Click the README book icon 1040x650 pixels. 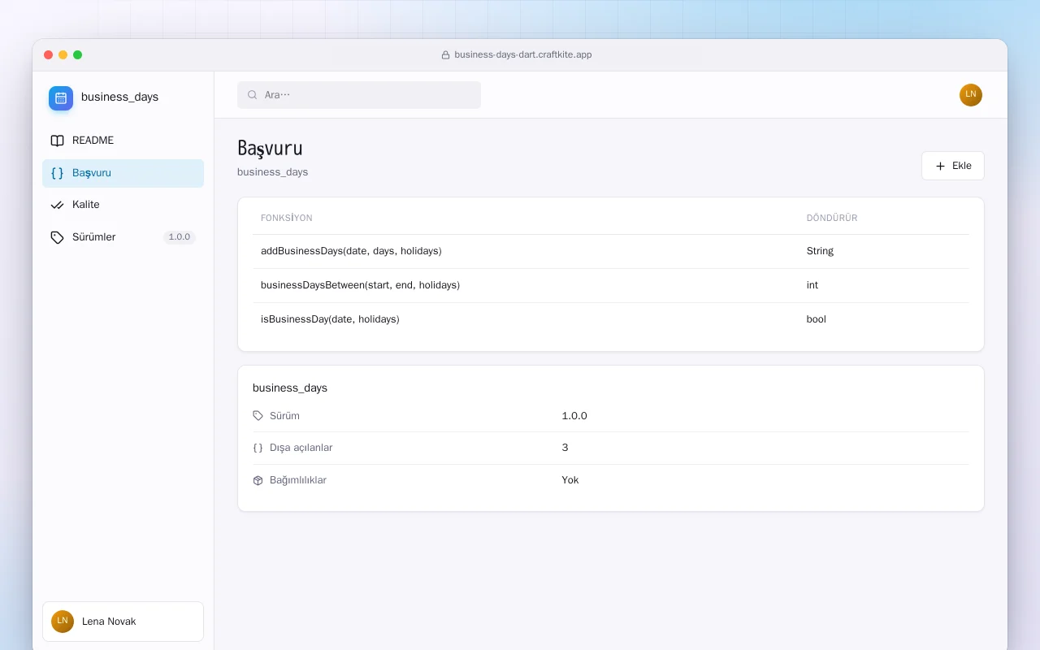(x=57, y=141)
